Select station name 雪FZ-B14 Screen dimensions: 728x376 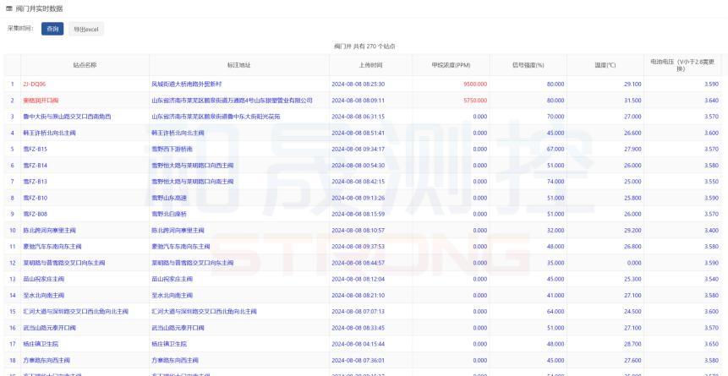pyautogui.click(x=36, y=166)
